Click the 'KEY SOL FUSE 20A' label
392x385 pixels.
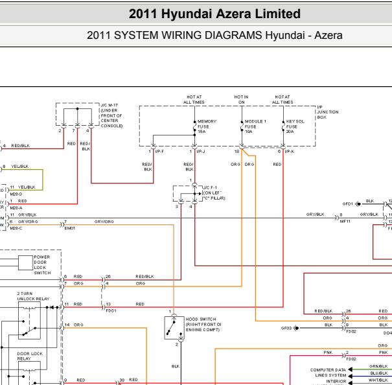(x=295, y=126)
